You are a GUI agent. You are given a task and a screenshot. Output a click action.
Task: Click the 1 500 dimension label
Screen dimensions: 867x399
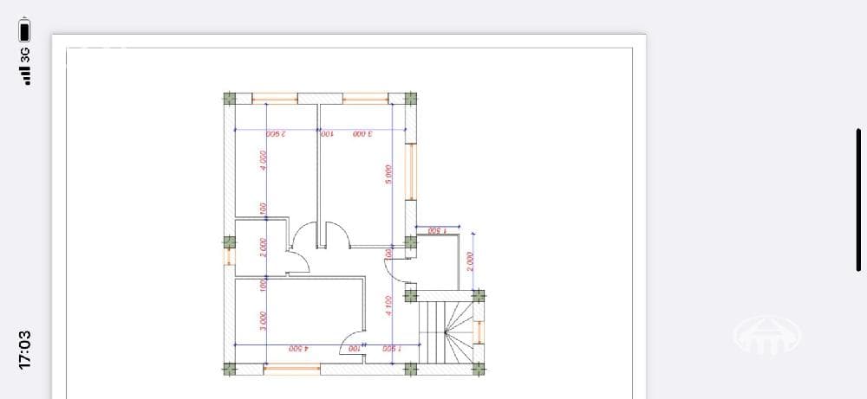(x=437, y=231)
